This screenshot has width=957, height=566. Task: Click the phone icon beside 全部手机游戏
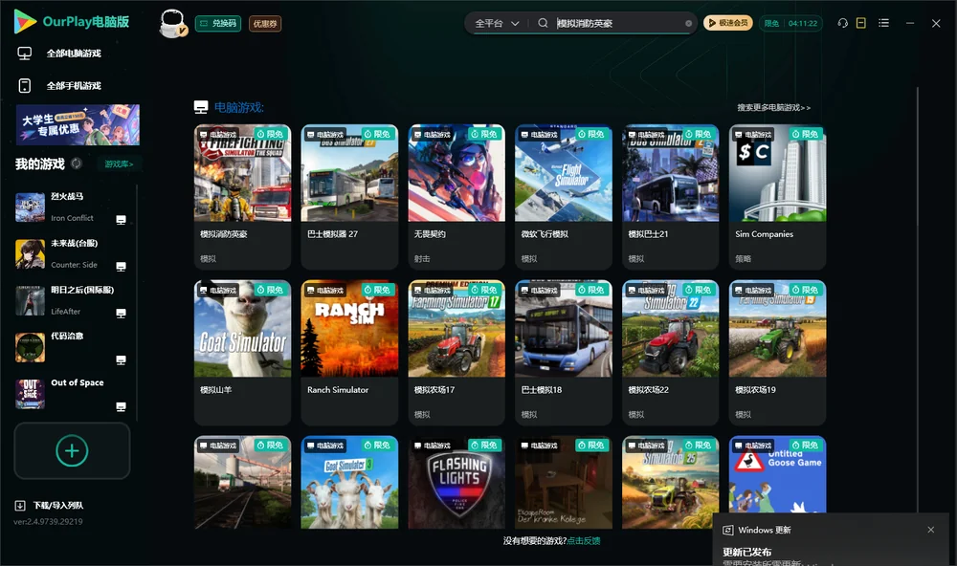(25, 85)
